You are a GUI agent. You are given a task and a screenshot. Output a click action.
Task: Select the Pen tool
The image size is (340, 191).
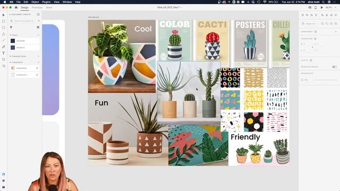coord(4,47)
